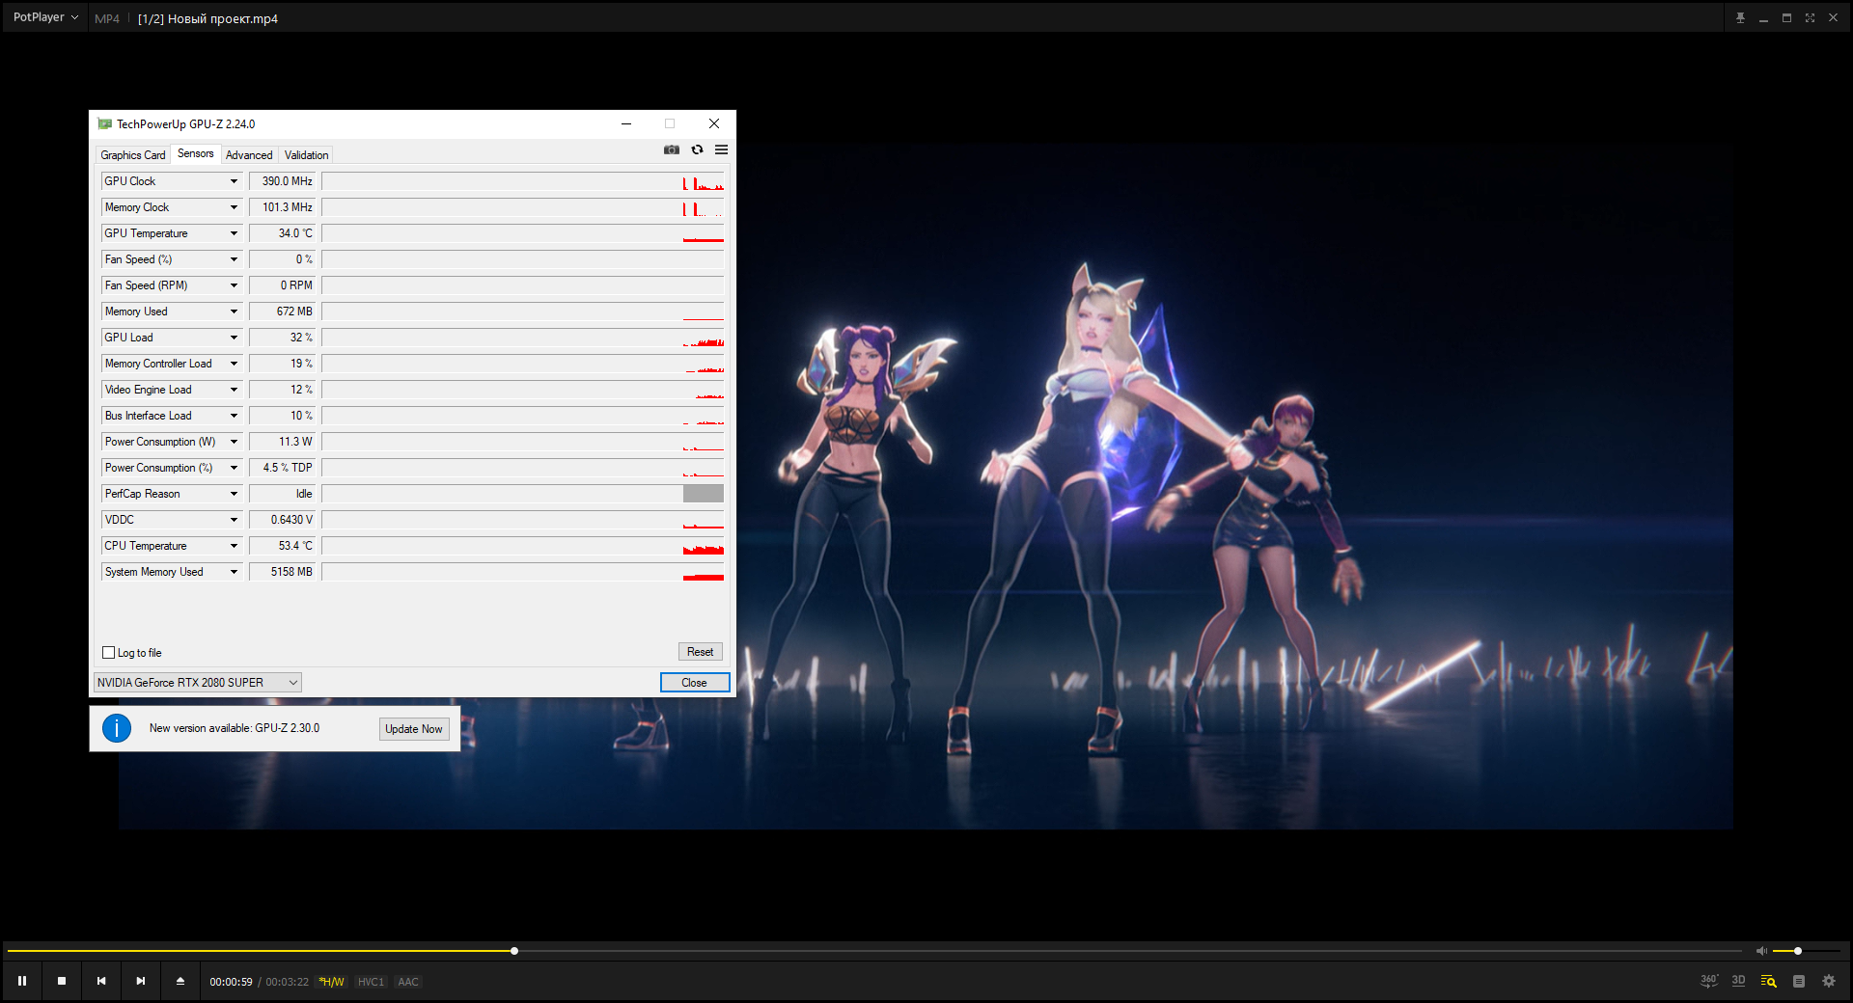The width and height of the screenshot is (1853, 1003).
Task: Click the CPU Temperature history graph
Action: tap(523, 546)
